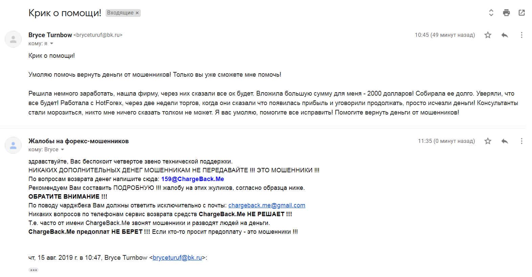Star the reply sent at 11:35
532x277 pixels.
tap(488, 141)
